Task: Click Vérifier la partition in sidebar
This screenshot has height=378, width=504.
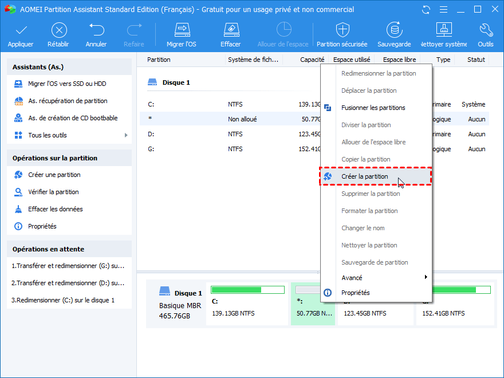Action: 53,192
